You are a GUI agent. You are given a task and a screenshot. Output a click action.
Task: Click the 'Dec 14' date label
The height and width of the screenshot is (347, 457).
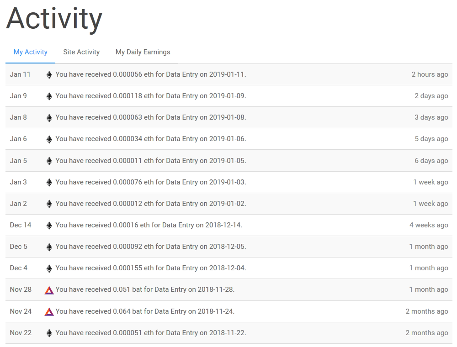[21, 225]
